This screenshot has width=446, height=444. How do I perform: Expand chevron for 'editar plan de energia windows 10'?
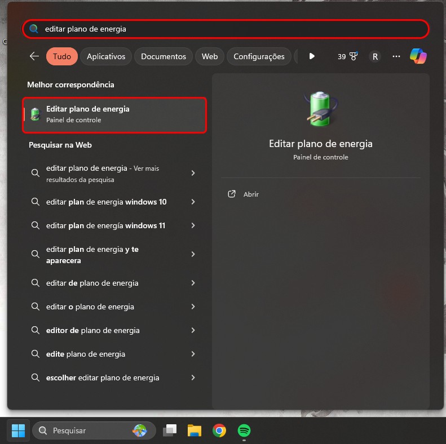tap(193, 202)
